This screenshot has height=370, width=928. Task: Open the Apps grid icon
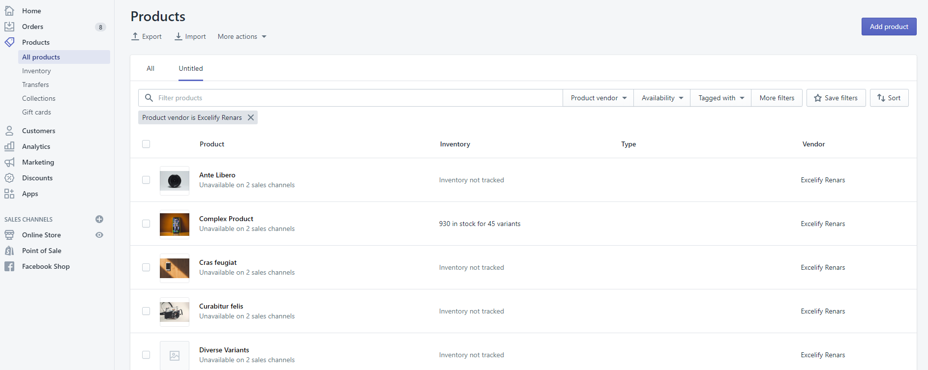(x=9, y=194)
